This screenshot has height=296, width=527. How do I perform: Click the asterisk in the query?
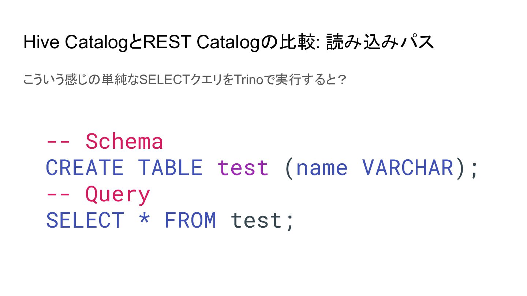145,219
